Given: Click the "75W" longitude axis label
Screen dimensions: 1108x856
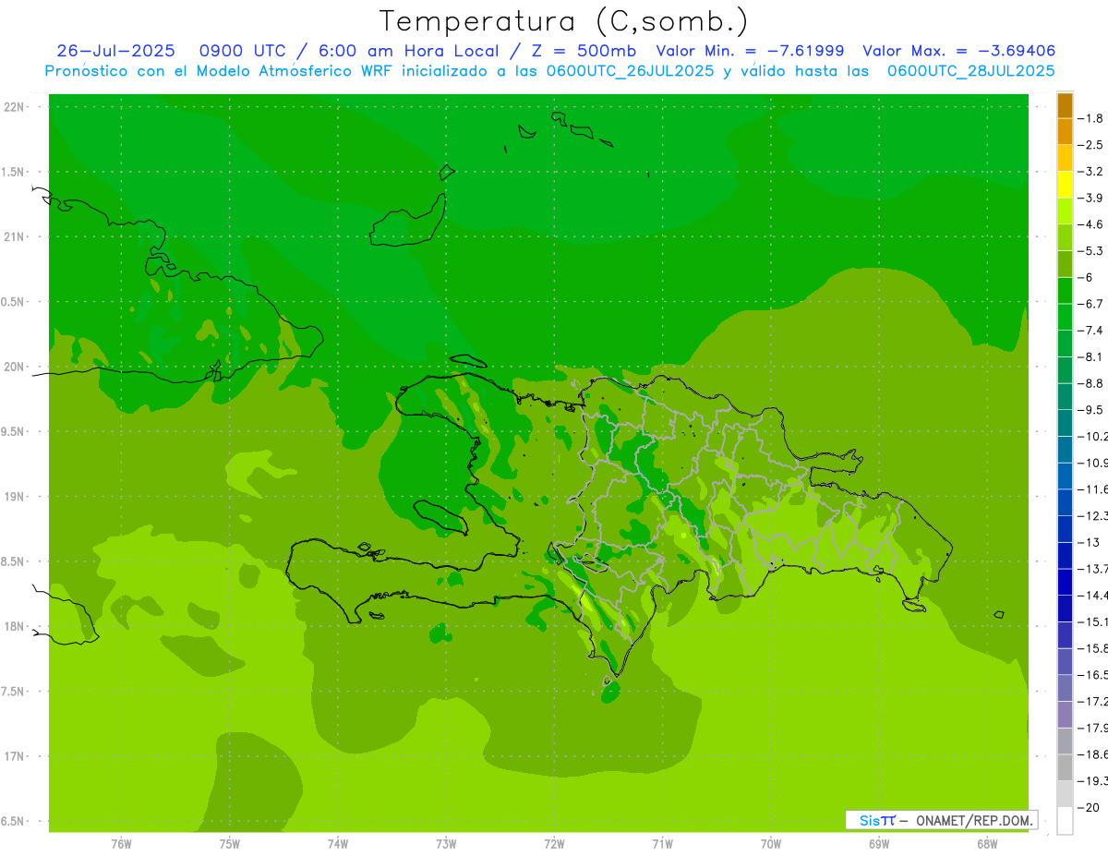Looking at the screenshot, I should pyautogui.click(x=230, y=844).
